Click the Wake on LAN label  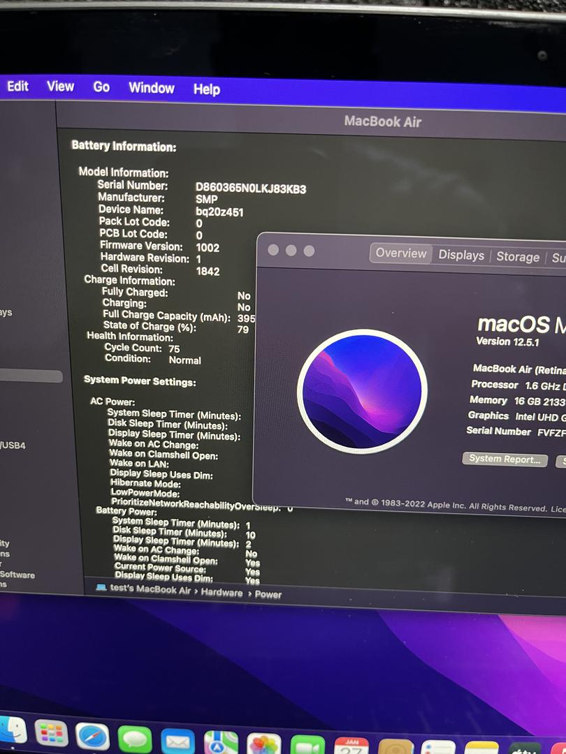click(140, 463)
